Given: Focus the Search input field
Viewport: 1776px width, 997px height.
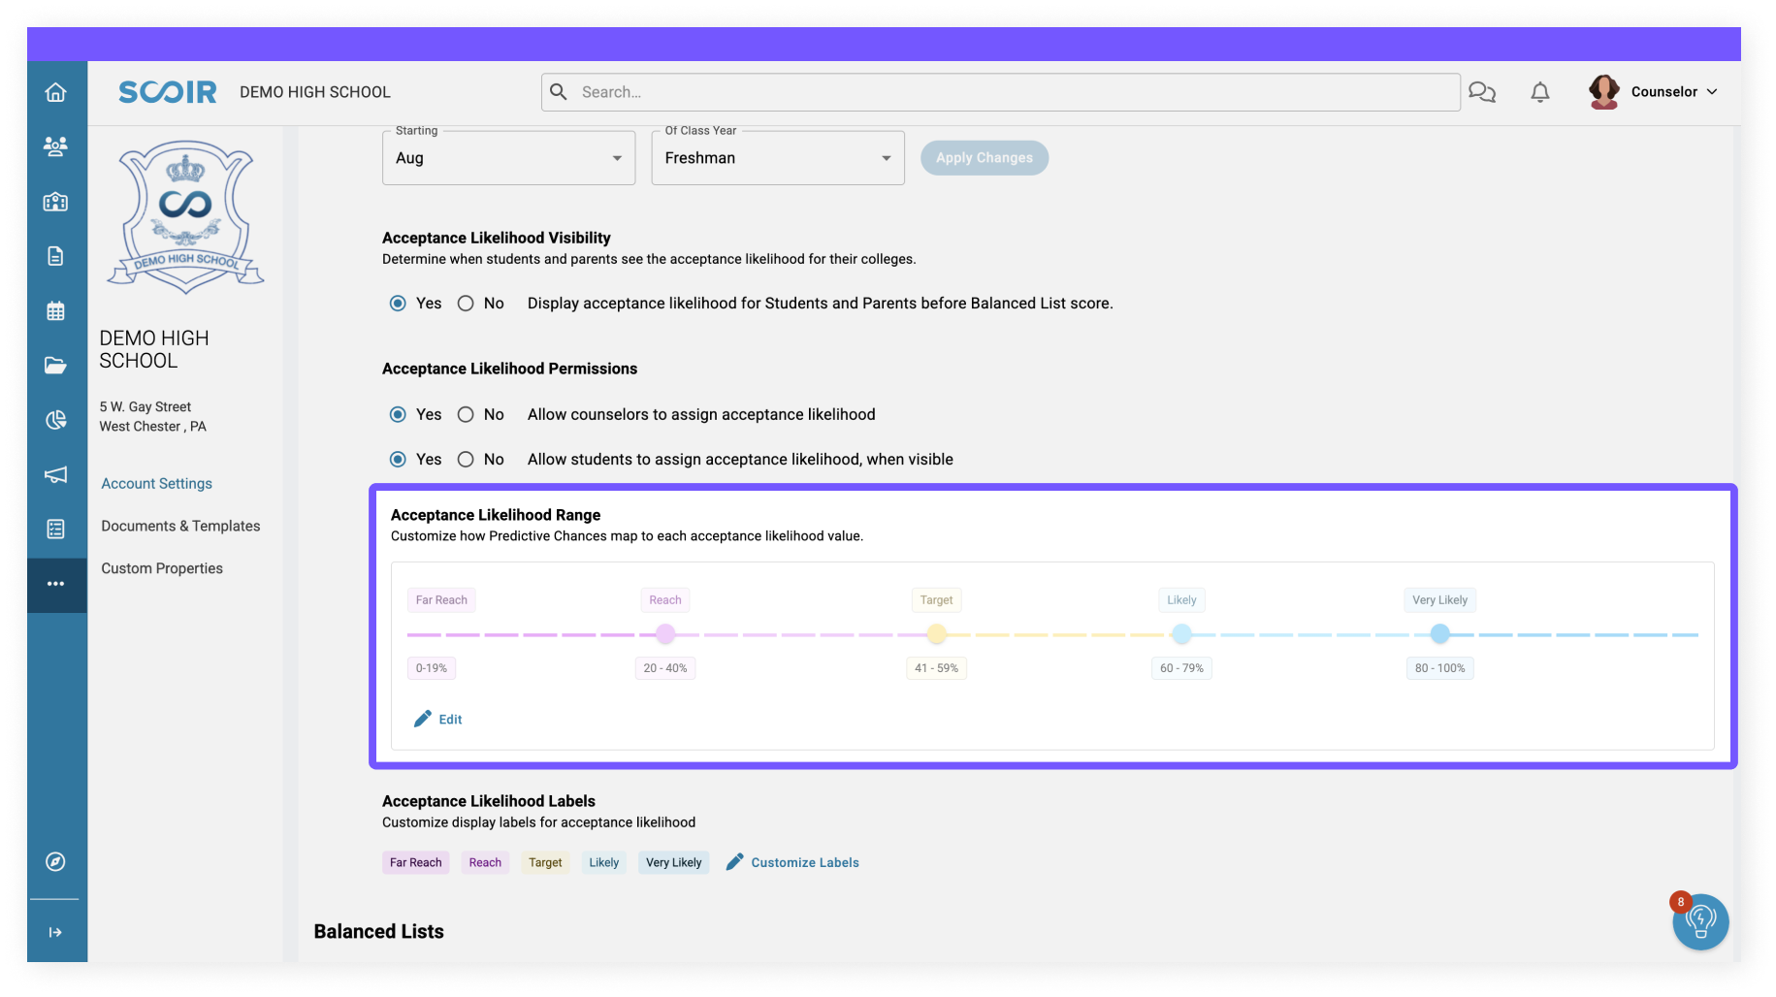Looking at the screenshot, I should pyautogui.click(x=1001, y=92).
